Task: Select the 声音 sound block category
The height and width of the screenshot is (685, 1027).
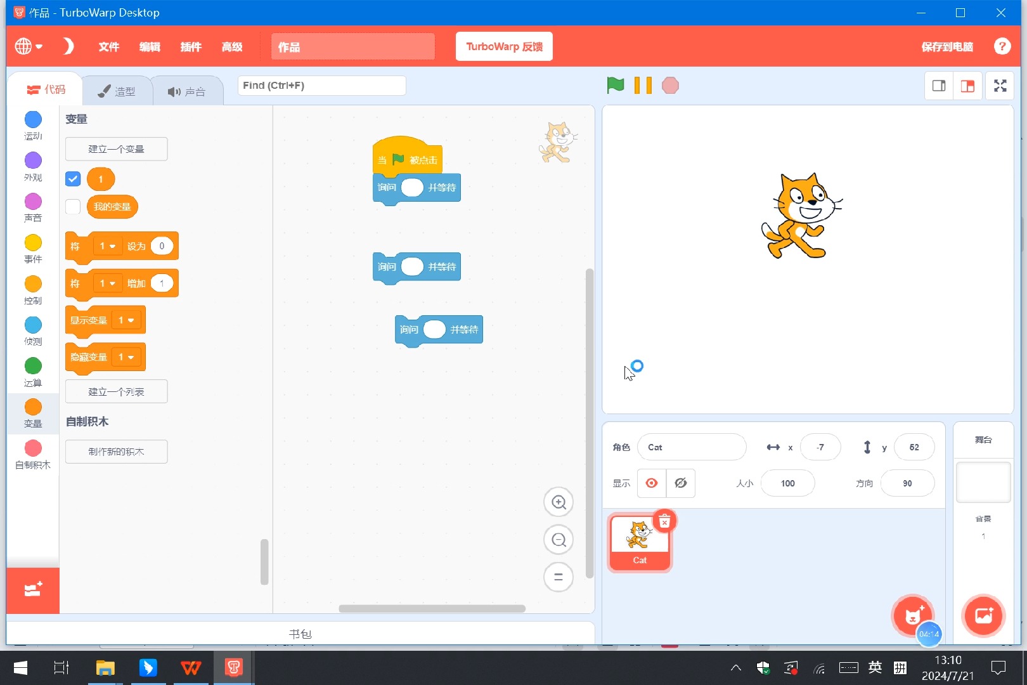Action: tap(33, 208)
